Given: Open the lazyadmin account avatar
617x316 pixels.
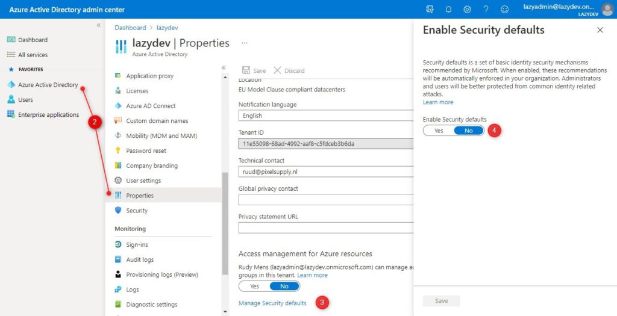Looking at the screenshot, I should (x=607, y=10).
